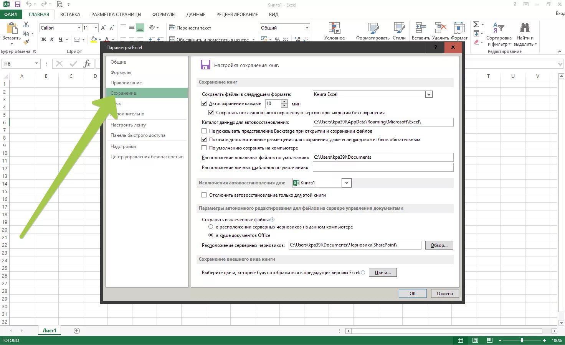This screenshot has height=345, width=565.
Task: Expand the formula bar chevron
Action: pyautogui.click(x=560, y=64)
